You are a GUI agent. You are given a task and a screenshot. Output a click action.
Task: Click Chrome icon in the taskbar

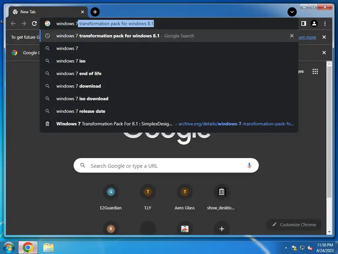[x=28, y=247]
